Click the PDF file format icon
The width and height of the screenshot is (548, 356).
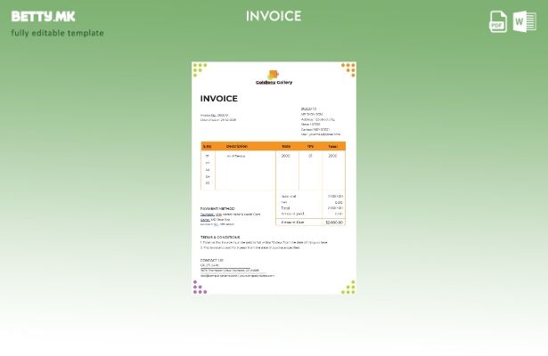pos(498,21)
